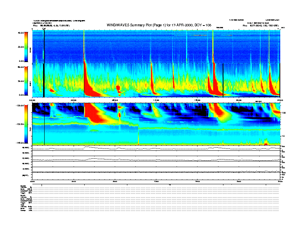Image resolution: width=302 pixels, height=233 pixels.
Task: Click the black calibration line in RAD2 panel
Action: tap(44, 46)
